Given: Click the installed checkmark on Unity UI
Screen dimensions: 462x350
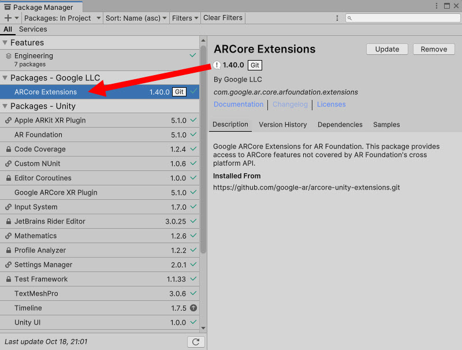Looking at the screenshot, I should pos(193,322).
